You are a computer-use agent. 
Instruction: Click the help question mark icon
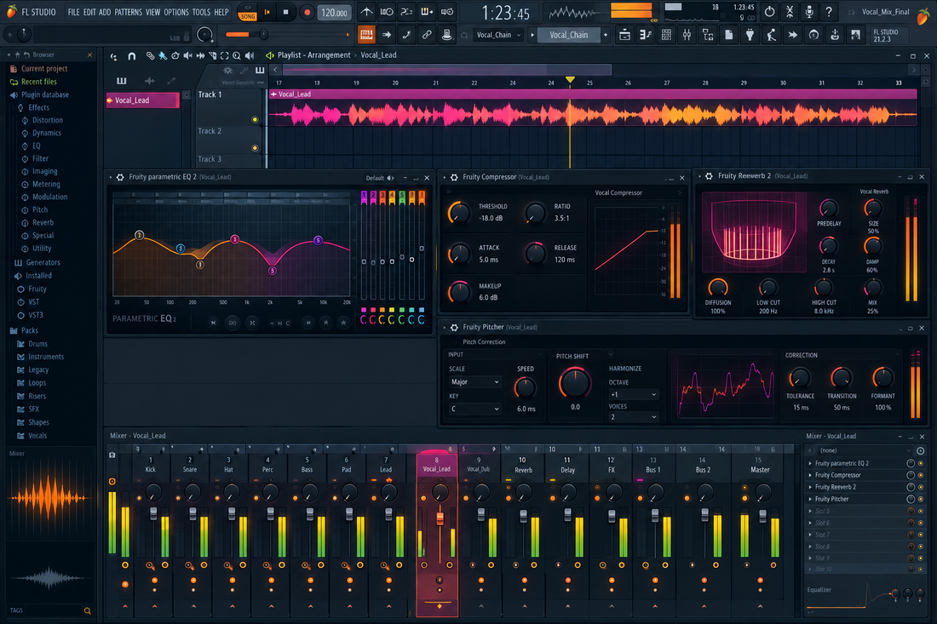coord(828,12)
